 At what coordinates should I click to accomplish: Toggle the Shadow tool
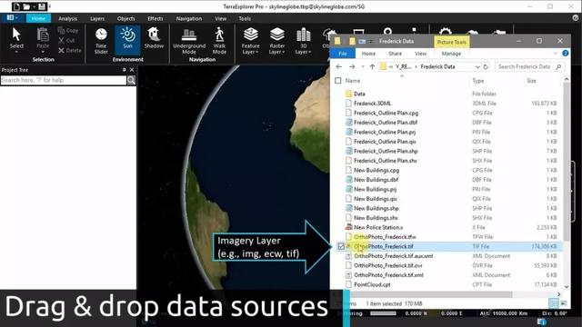154,38
